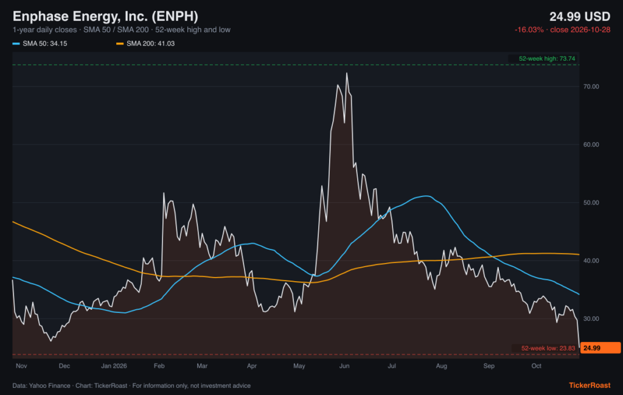Click the Oct x-axis label
Image resolution: width=623 pixels, height=395 pixels.
(537, 366)
